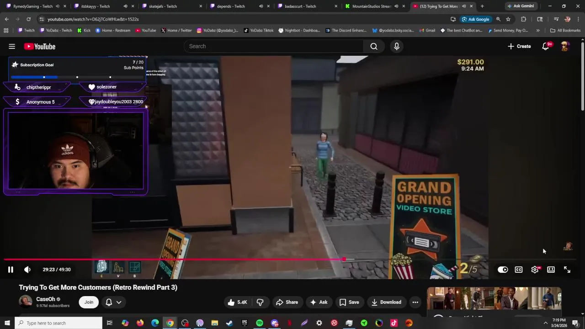Save the video to a playlist
This screenshot has width=585, height=329.
349,302
